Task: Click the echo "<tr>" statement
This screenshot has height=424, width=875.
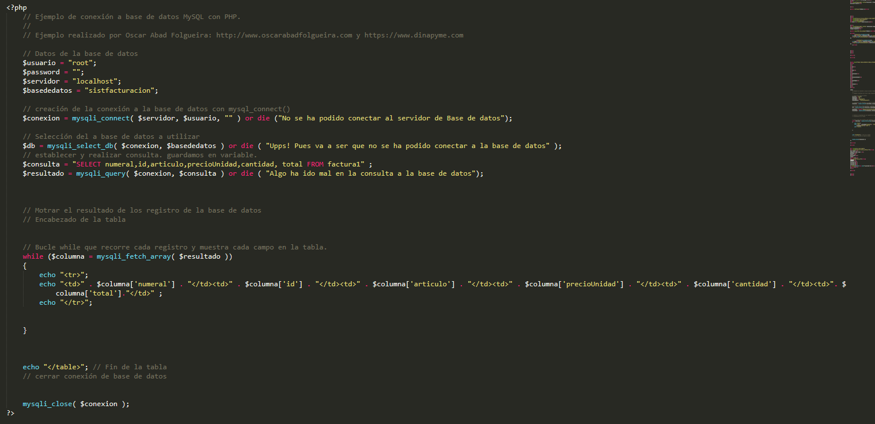Action: pos(64,275)
